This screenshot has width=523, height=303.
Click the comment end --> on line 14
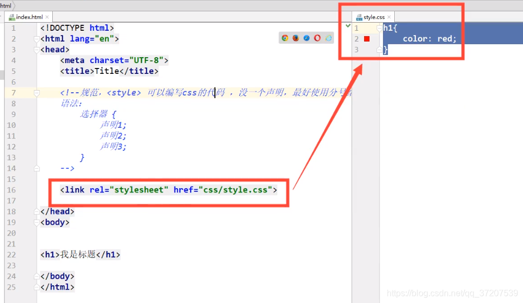pyautogui.click(x=67, y=168)
